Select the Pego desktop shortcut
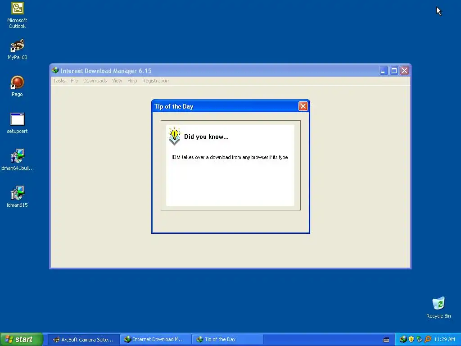 [17, 86]
